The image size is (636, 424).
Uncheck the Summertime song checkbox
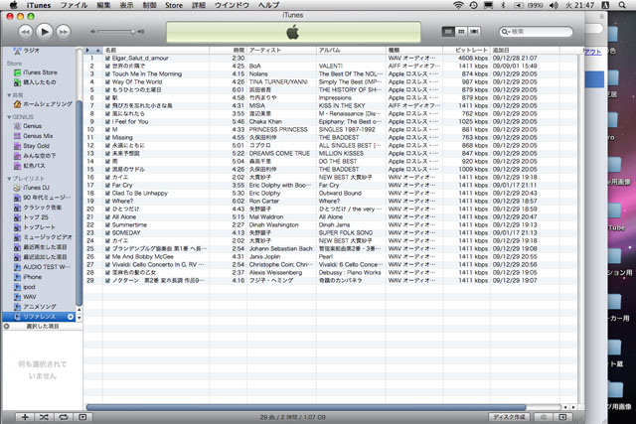pos(107,225)
